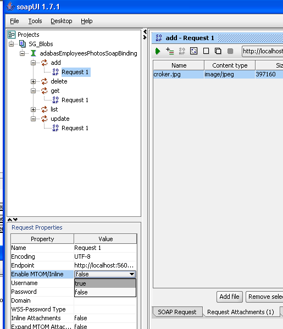
Task: Click the Remove selected button
Action: point(265,297)
